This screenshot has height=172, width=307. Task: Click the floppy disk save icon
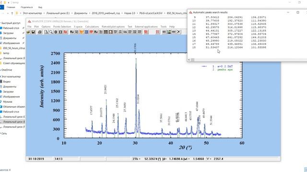click(33, 32)
